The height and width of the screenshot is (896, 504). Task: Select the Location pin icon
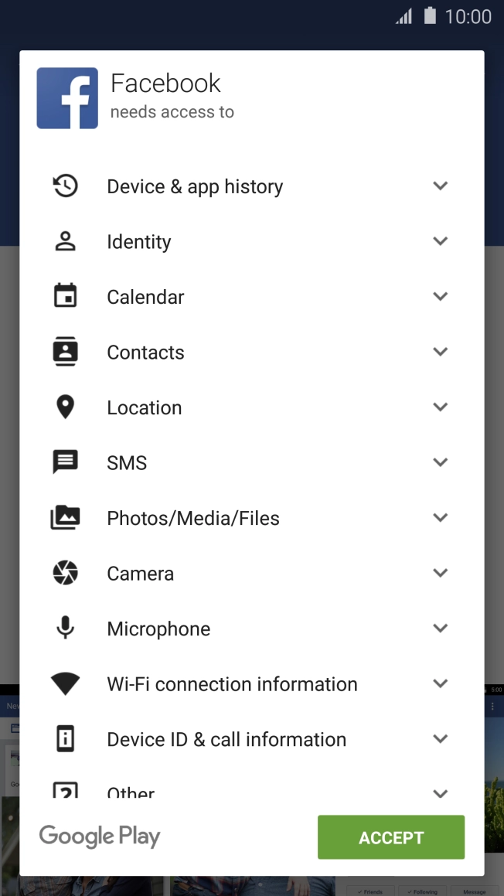coord(66,407)
